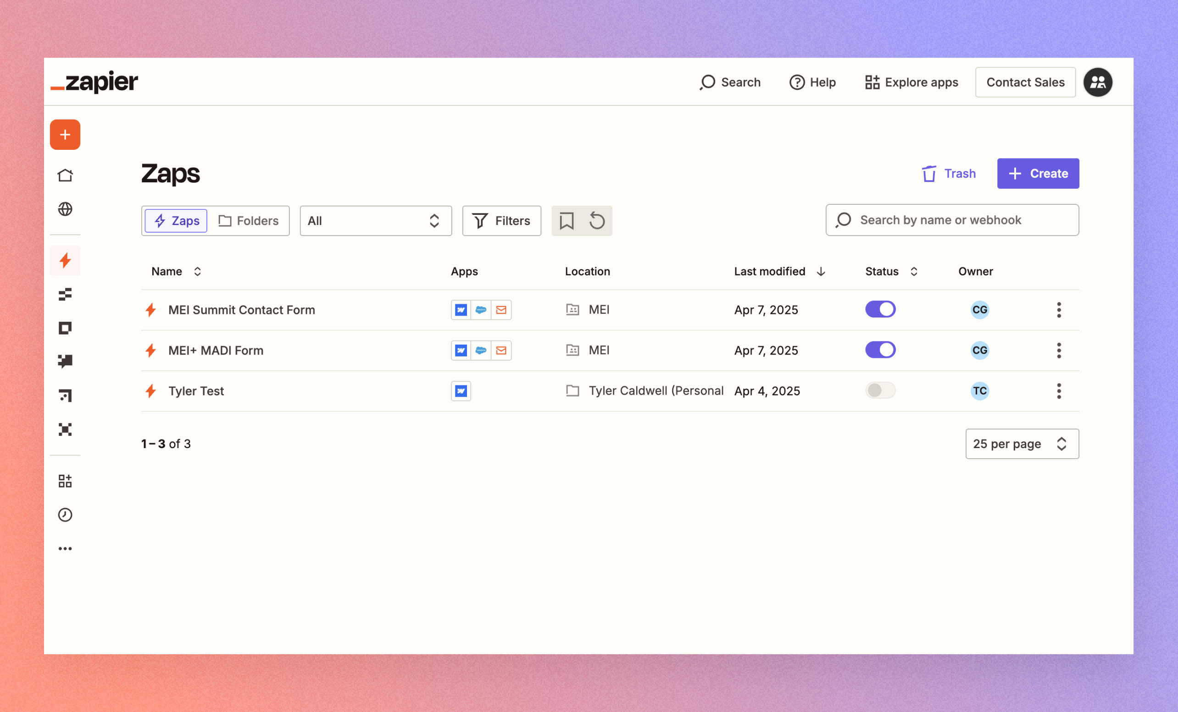Click the Apps column header
The image size is (1178, 712).
coord(464,272)
